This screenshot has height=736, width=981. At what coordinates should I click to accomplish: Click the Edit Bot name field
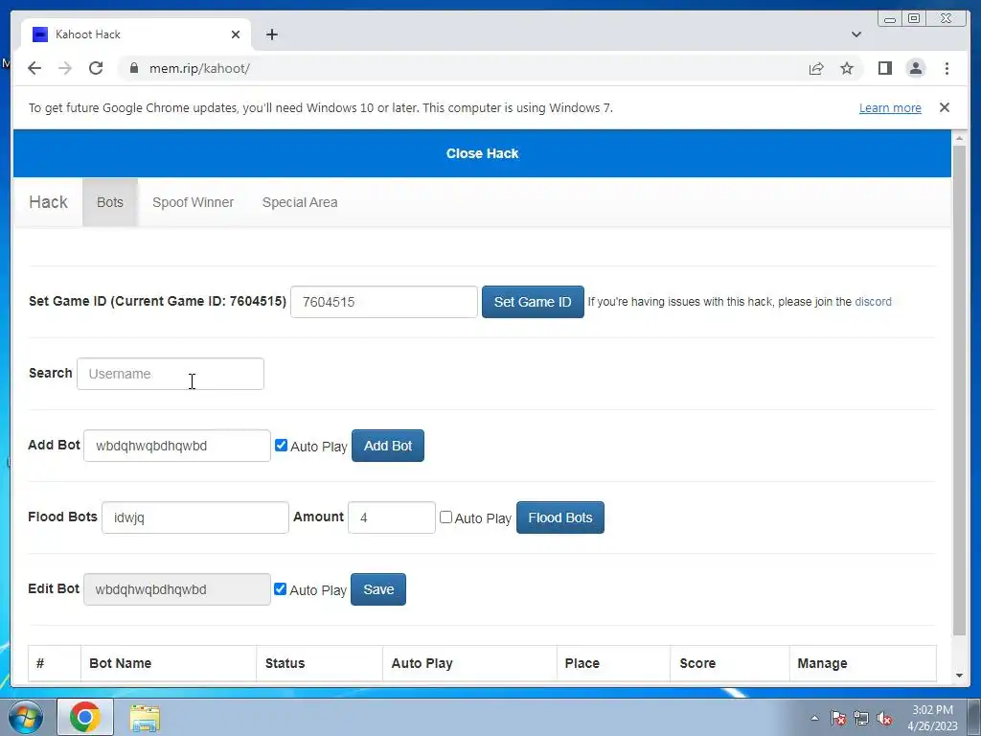pos(177,589)
